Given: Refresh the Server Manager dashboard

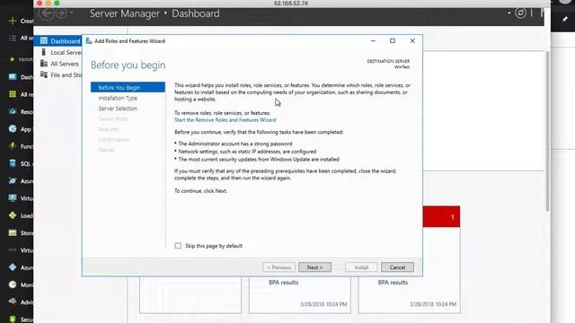Looking at the screenshot, I should pos(520,13).
